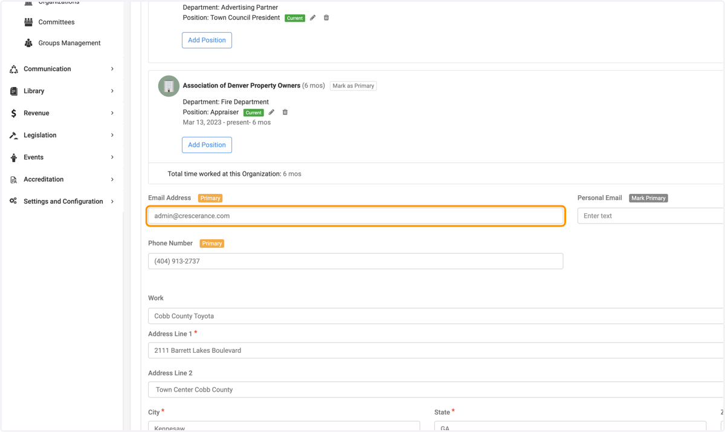725x432 pixels.
Task: Click 'Total time worked at this Organization' text
Action: point(224,174)
